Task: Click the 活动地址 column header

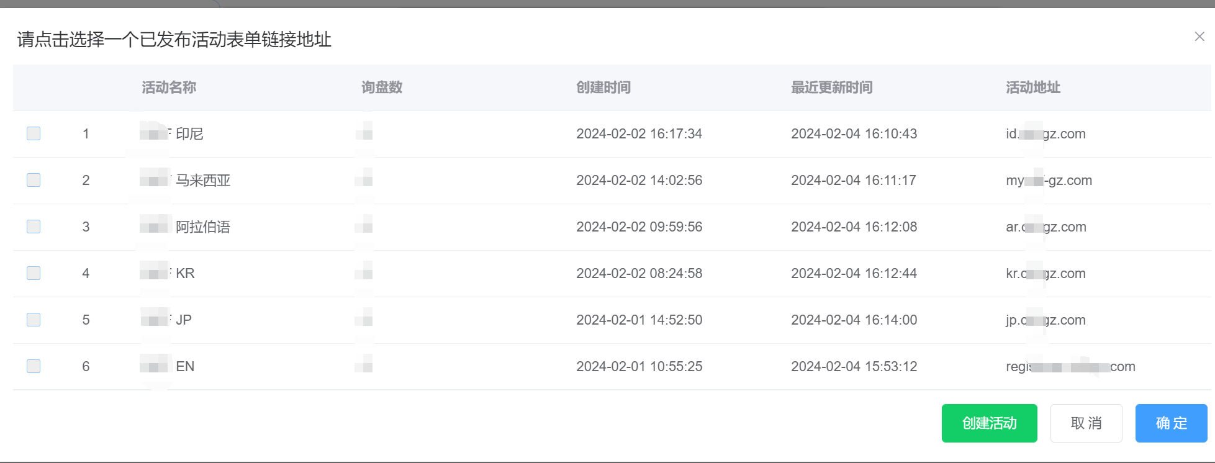Action: (1033, 88)
